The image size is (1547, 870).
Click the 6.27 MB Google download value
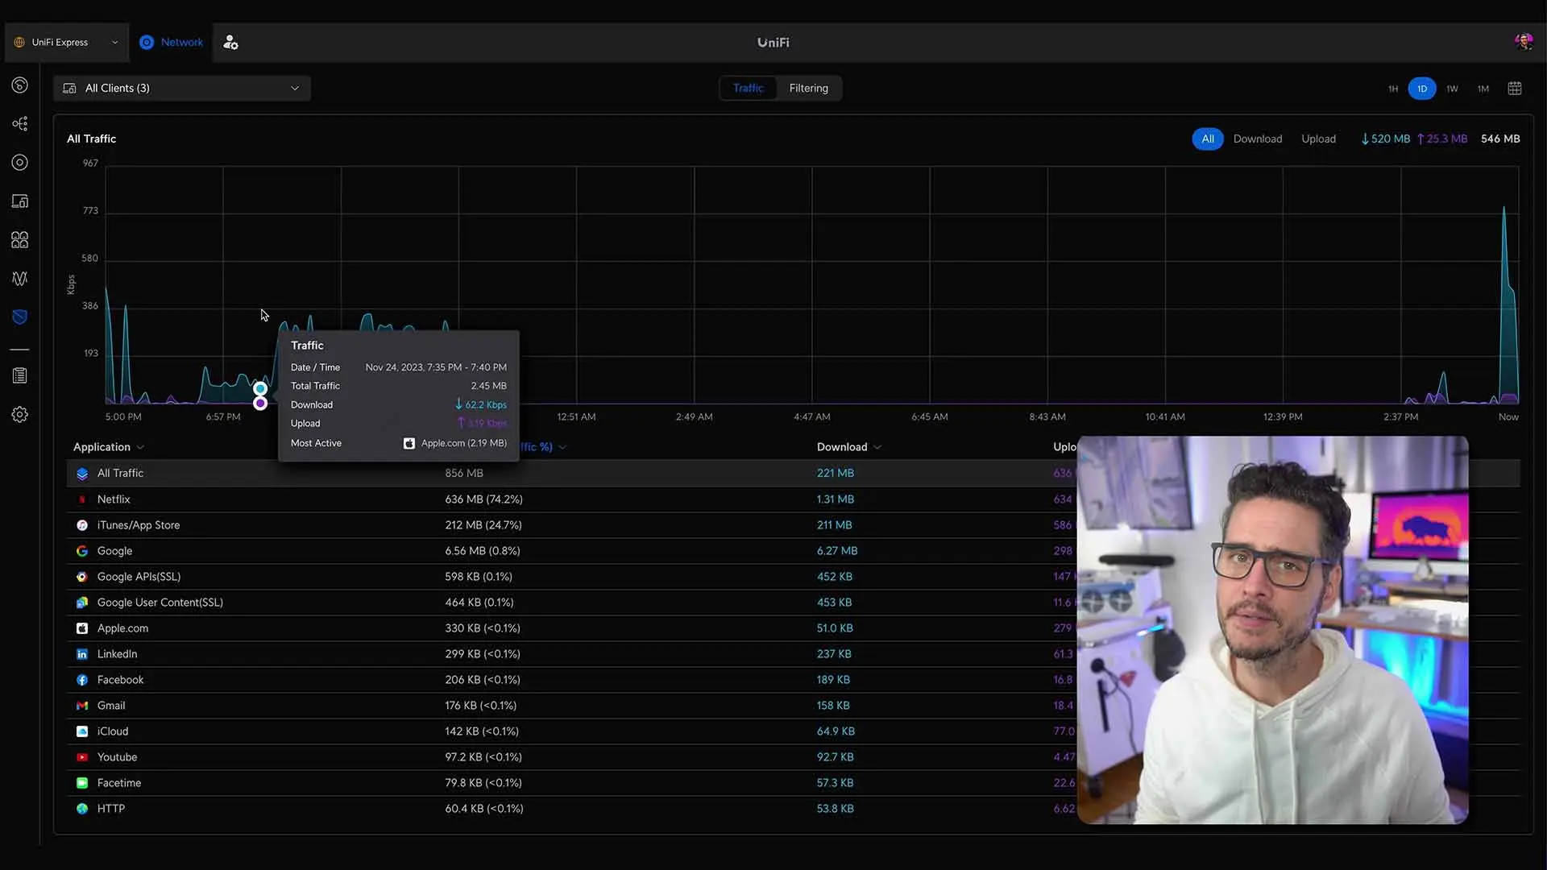tap(837, 551)
